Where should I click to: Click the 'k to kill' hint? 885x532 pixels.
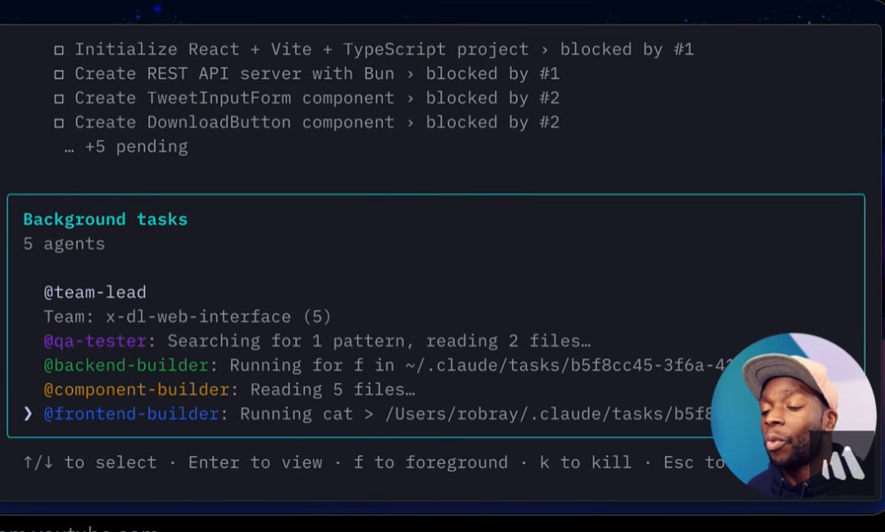coord(585,462)
